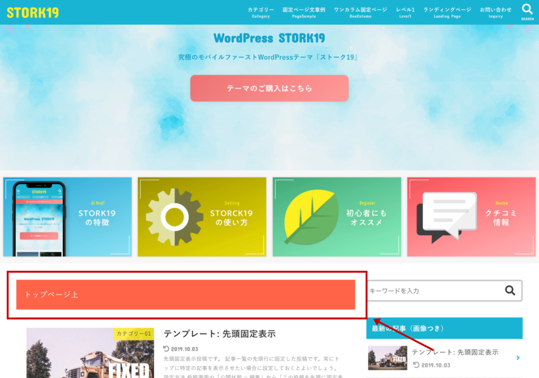Open the main article FIXED bus thumbnail
Image resolution: width=539 pixels, height=378 pixels.
[90, 353]
